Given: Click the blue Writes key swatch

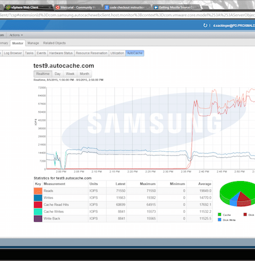Looking at the screenshot, I should click(x=38, y=198).
